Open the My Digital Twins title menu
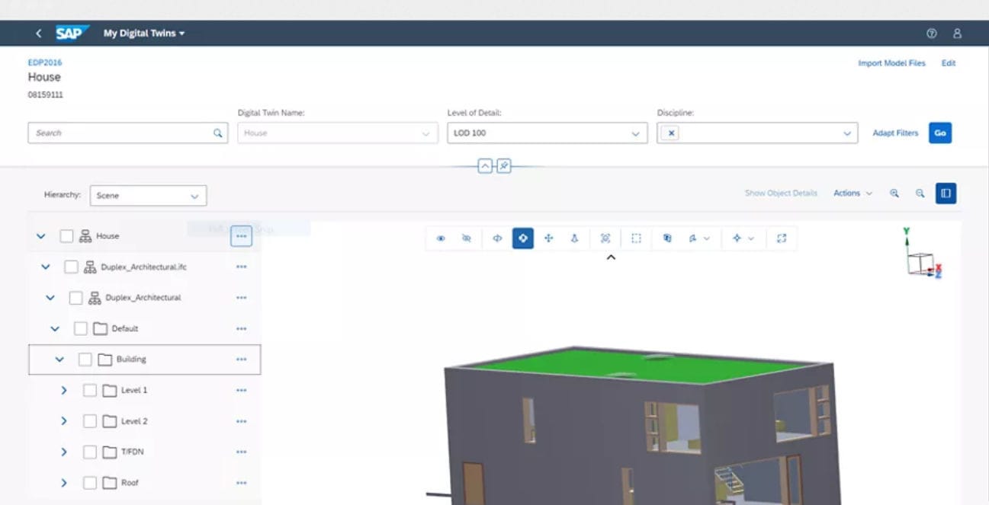Viewport: 989px width, 505px height. [143, 33]
